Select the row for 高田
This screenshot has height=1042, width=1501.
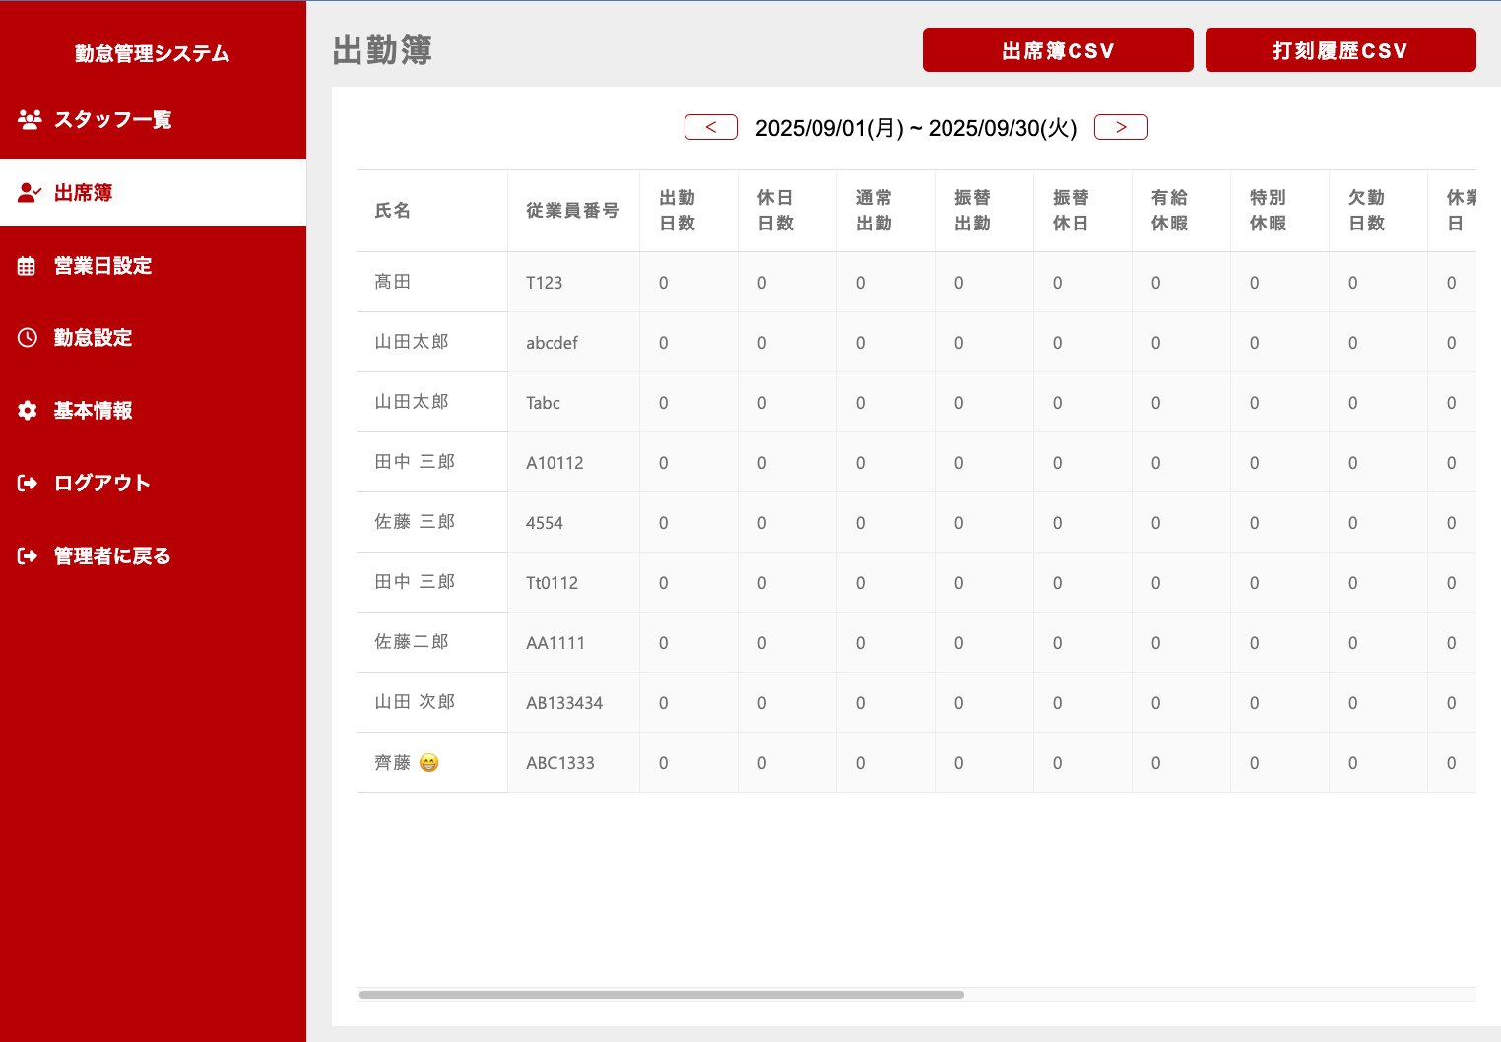(392, 282)
